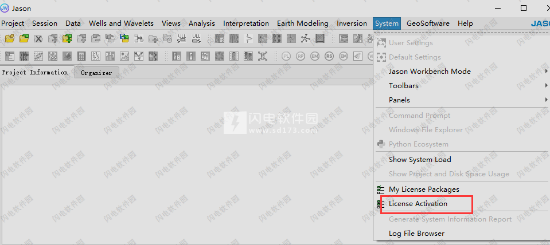The height and width of the screenshot is (245, 550).
Task: Switch to the Organizer tab
Action: [96, 73]
